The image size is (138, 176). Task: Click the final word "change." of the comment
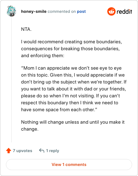(30, 129)
